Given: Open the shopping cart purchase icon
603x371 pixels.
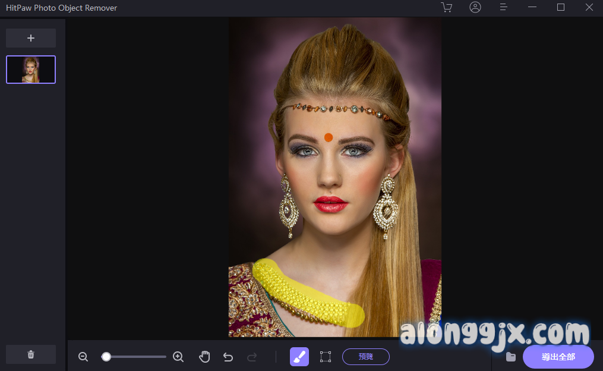Looking at the screenshot, I should tap(446, 8).
